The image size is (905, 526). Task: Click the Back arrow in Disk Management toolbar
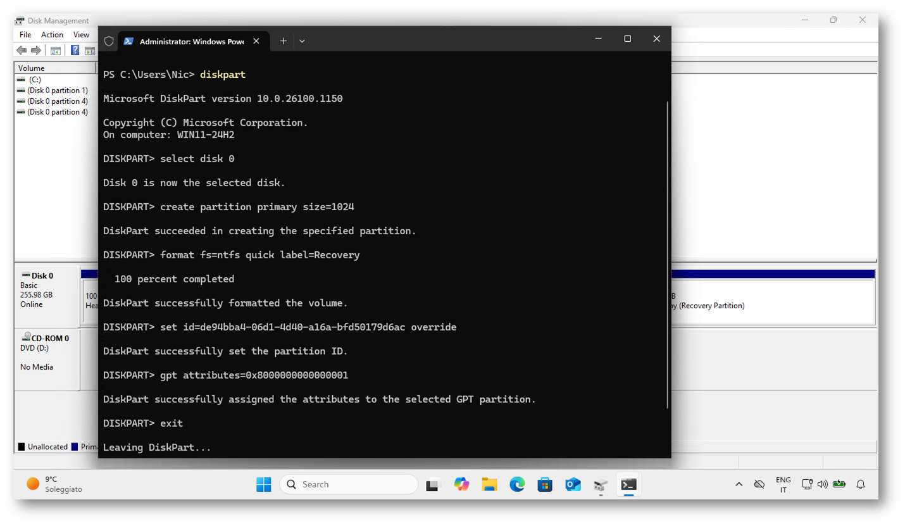click(x=22, y=51)
